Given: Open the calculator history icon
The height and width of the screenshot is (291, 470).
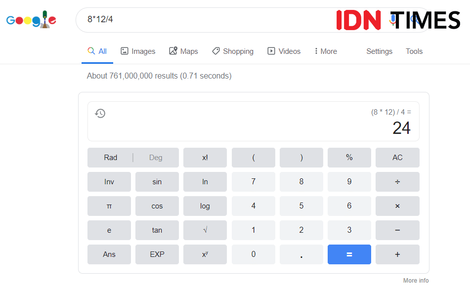Looking at the screenshot, I should coord(100,114).
